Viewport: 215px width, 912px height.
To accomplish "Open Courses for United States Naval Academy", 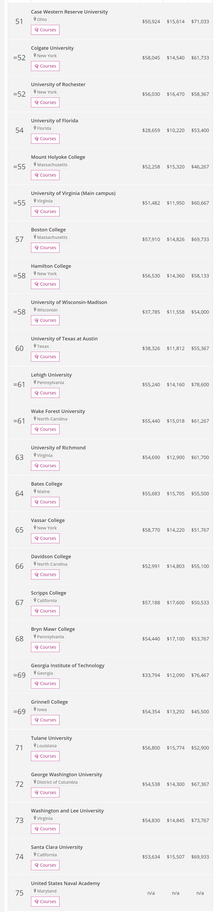I will tap(45, 901).
